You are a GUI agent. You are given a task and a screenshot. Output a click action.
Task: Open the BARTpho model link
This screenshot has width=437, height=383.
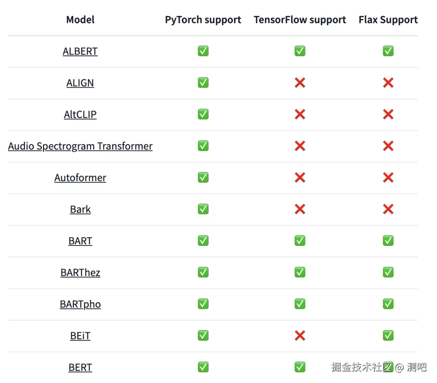[80, 304]
